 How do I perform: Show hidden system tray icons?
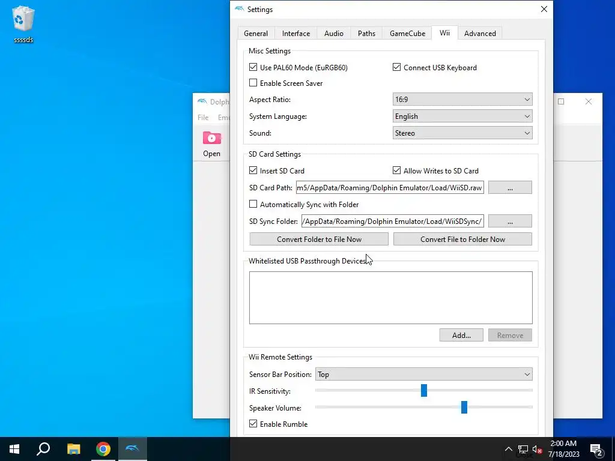coord(508,449)
